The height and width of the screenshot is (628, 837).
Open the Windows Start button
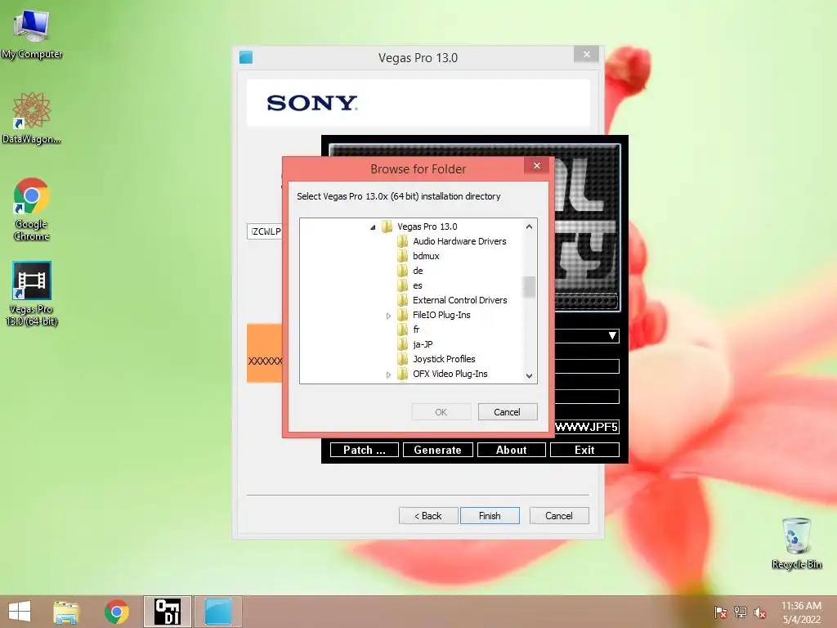(x=20, y=612)
